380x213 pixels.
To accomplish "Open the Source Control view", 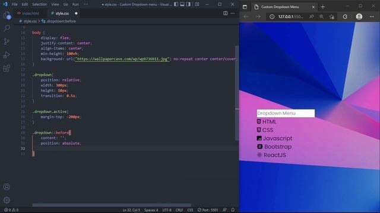I will coord(7,41).
